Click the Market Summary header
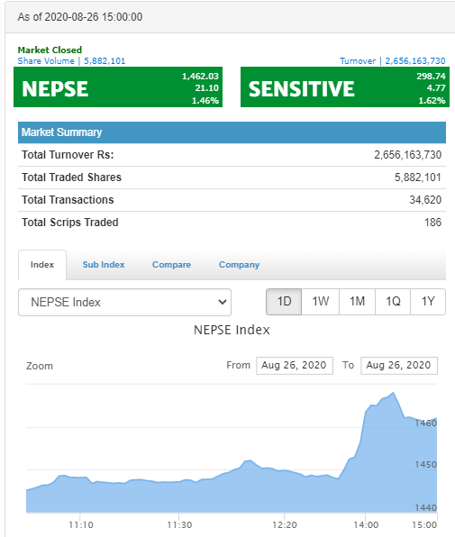Viewport: 455px width, 537px height. click(232, 132)
